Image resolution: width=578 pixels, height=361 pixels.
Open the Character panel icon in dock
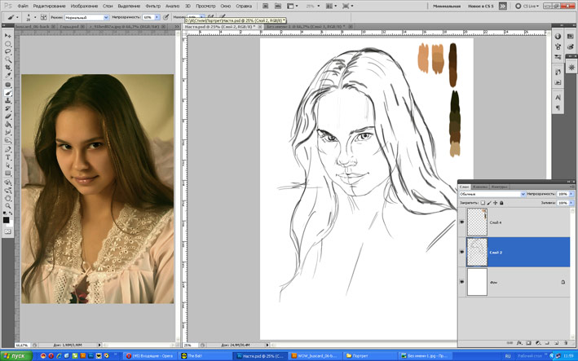click(558, 97)
